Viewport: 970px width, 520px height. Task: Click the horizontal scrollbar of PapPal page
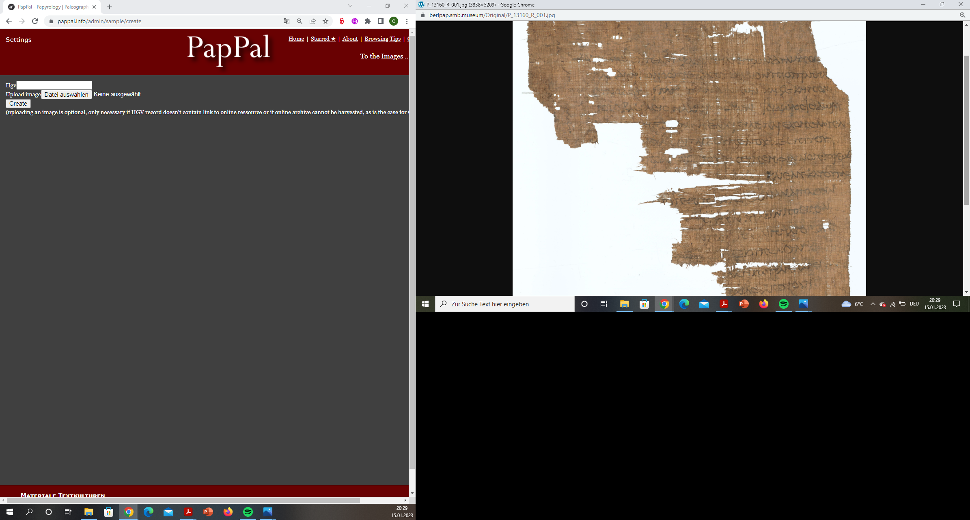[x=183, y=500]
